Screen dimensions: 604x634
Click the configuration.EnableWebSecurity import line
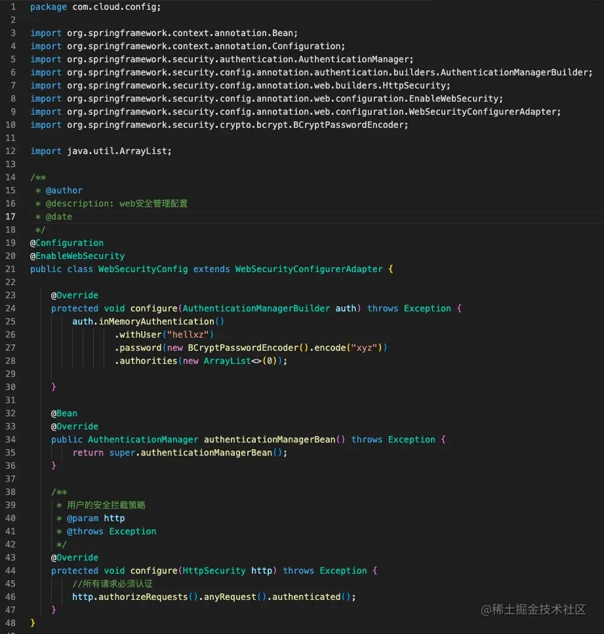point(267,98)
